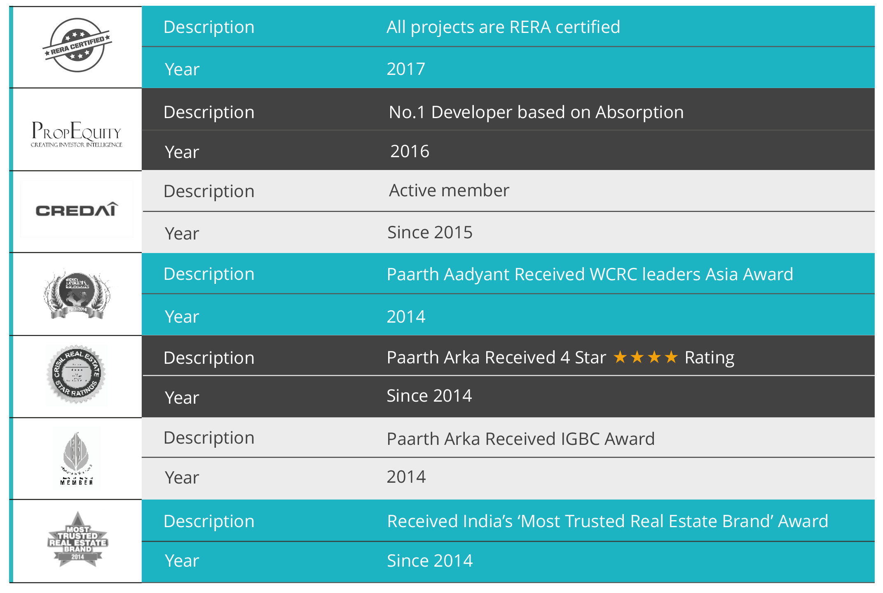The image size is (883, 593).
Task: Select 'Paarth Arka Received IGBC Award' text
Action: [521, 439]
